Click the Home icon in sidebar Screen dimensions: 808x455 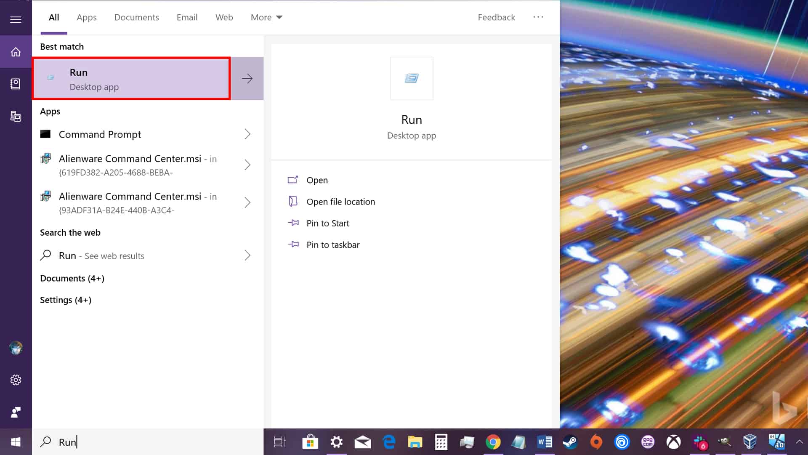point(16,52)
